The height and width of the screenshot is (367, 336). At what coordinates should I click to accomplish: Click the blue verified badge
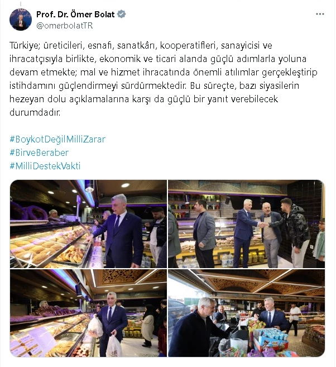click(121, 15)
